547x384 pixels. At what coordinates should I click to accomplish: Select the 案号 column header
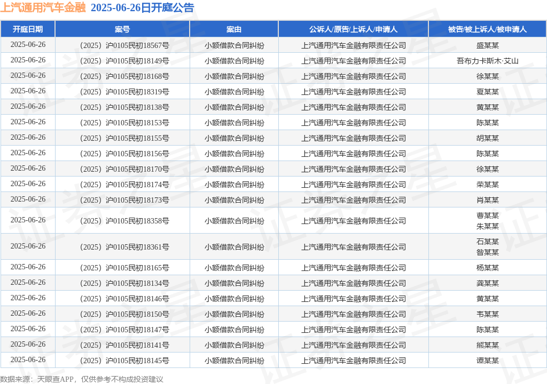122,29
